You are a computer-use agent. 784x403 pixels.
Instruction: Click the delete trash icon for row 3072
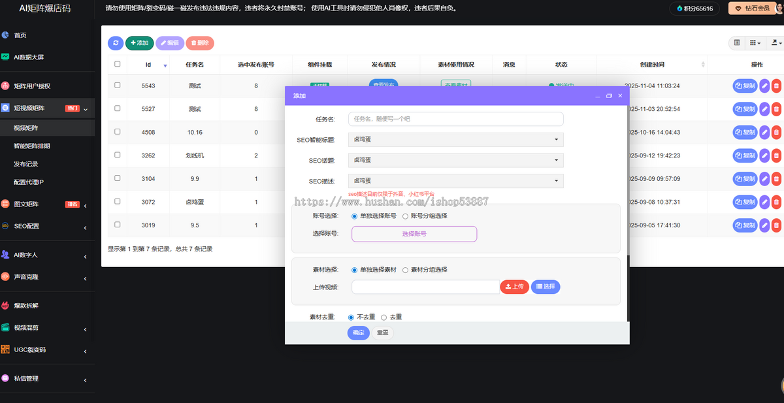point(776,202)
